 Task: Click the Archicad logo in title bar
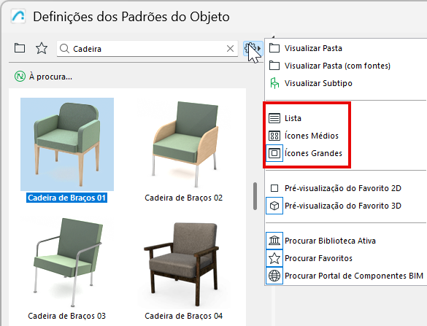tap(18, 16)
